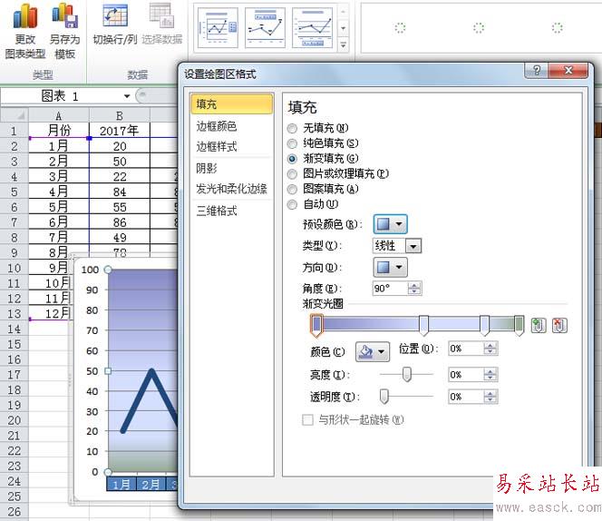602x521 pixels.
Task: Select third gradient stop marker
Action: (x=484, y=325)
